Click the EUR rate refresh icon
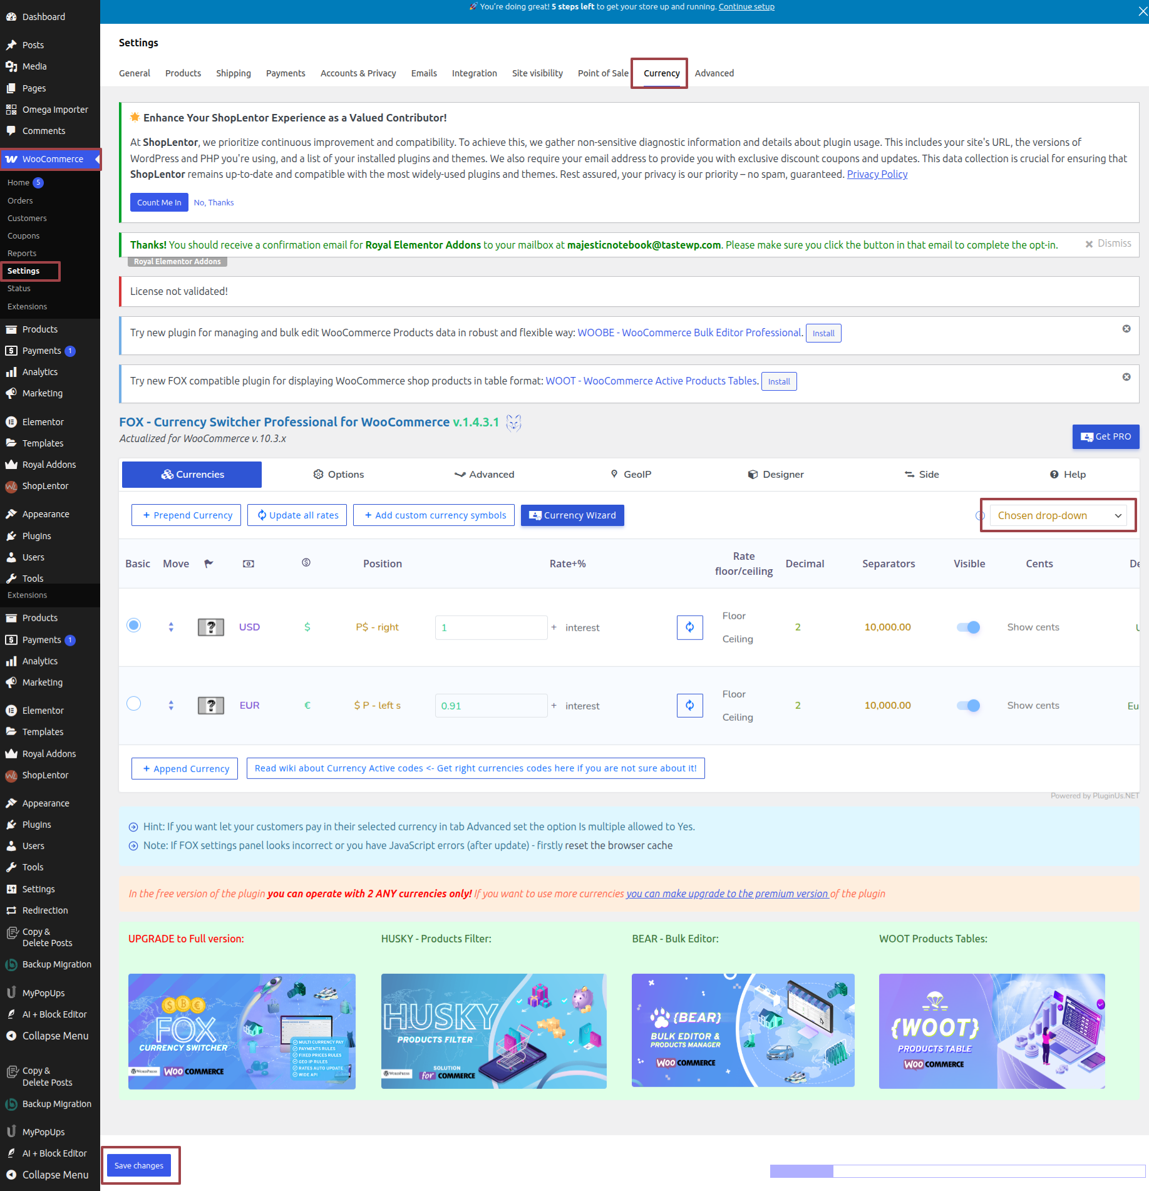 (x=689, y=705)
